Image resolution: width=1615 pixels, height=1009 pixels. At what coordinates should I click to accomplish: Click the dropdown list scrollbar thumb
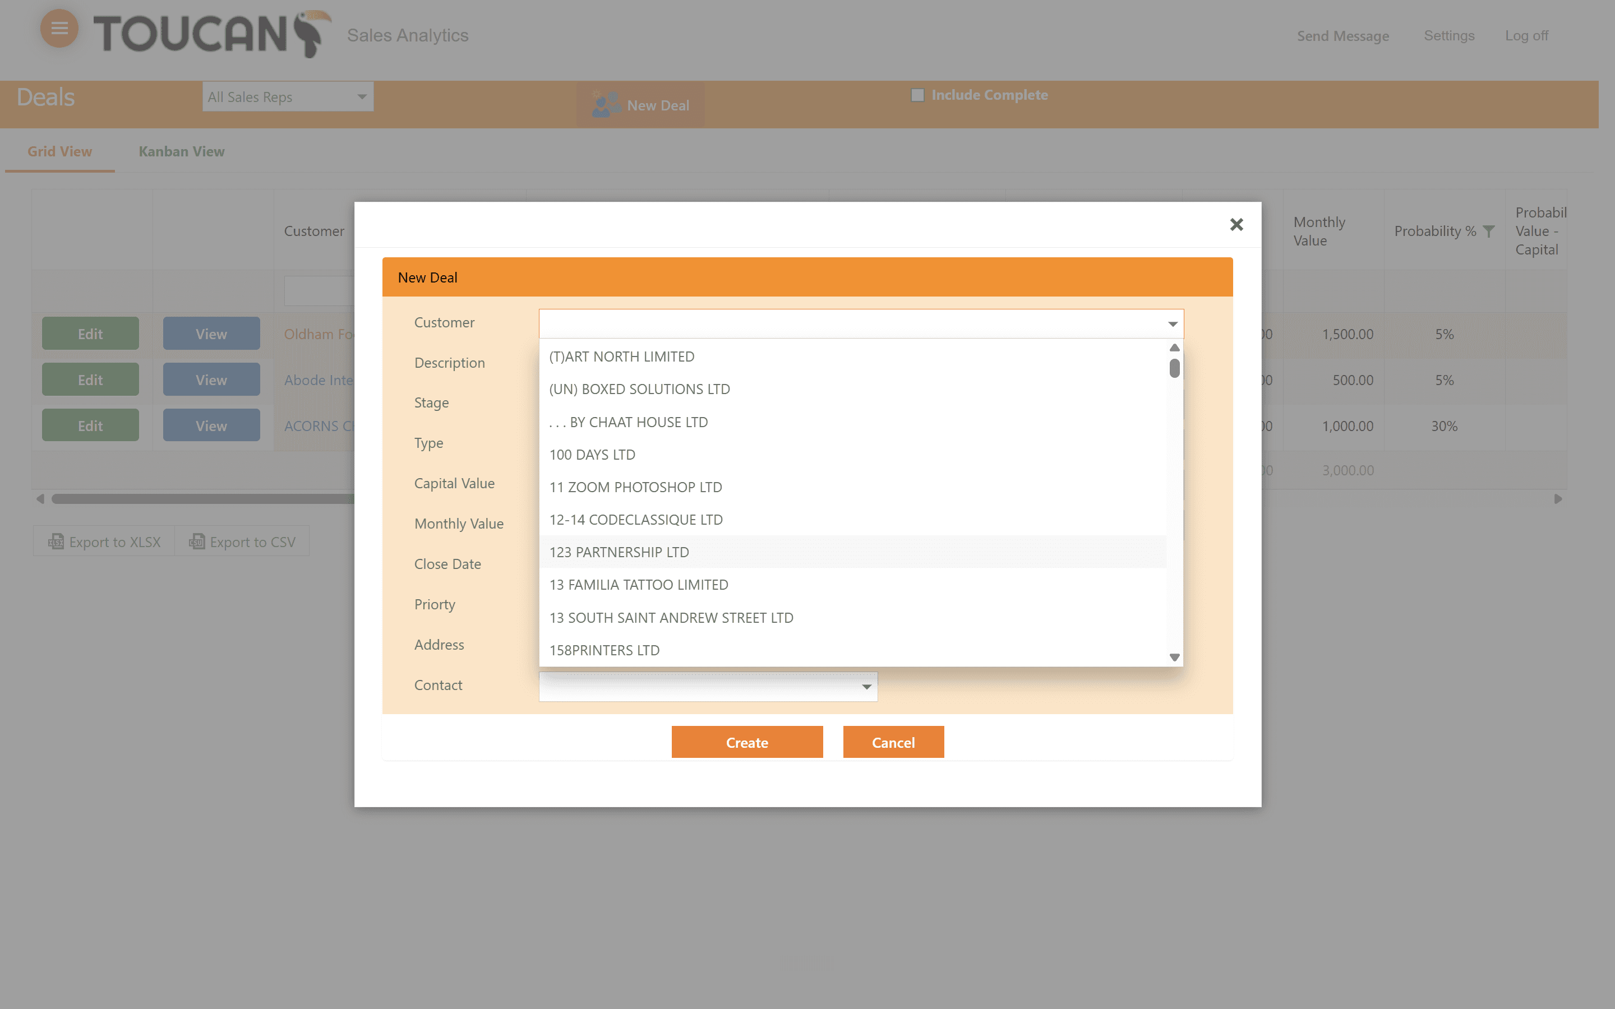point(1175,368)
